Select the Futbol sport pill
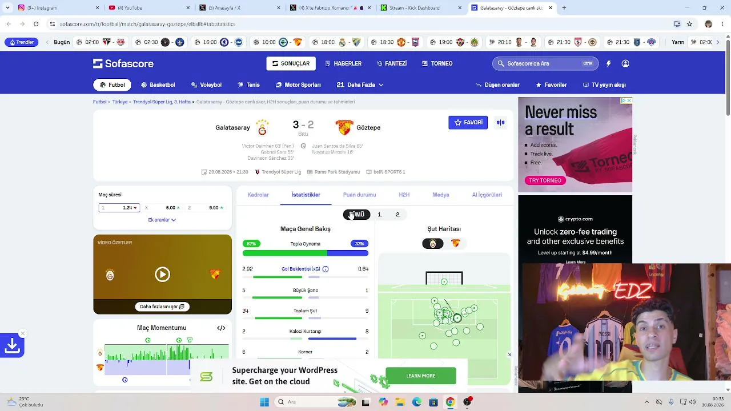Screen dimensions: 731x411 pos(113,85)
